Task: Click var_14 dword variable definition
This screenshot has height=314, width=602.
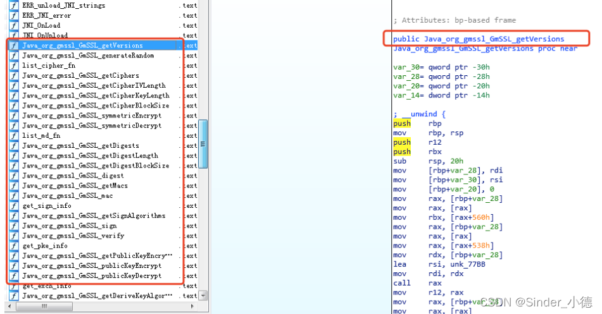Action: (x=441, y=95)
